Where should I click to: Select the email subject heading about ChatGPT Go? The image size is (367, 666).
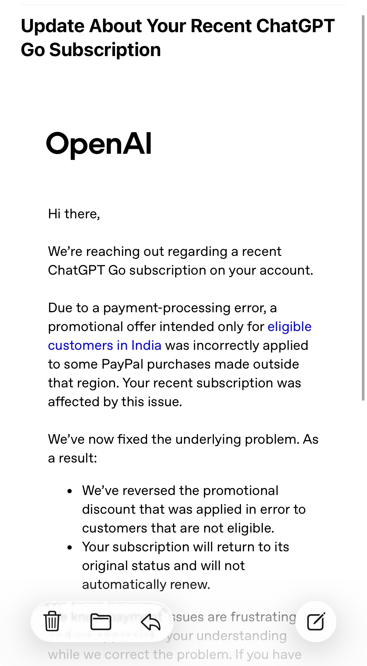[178, 38]
